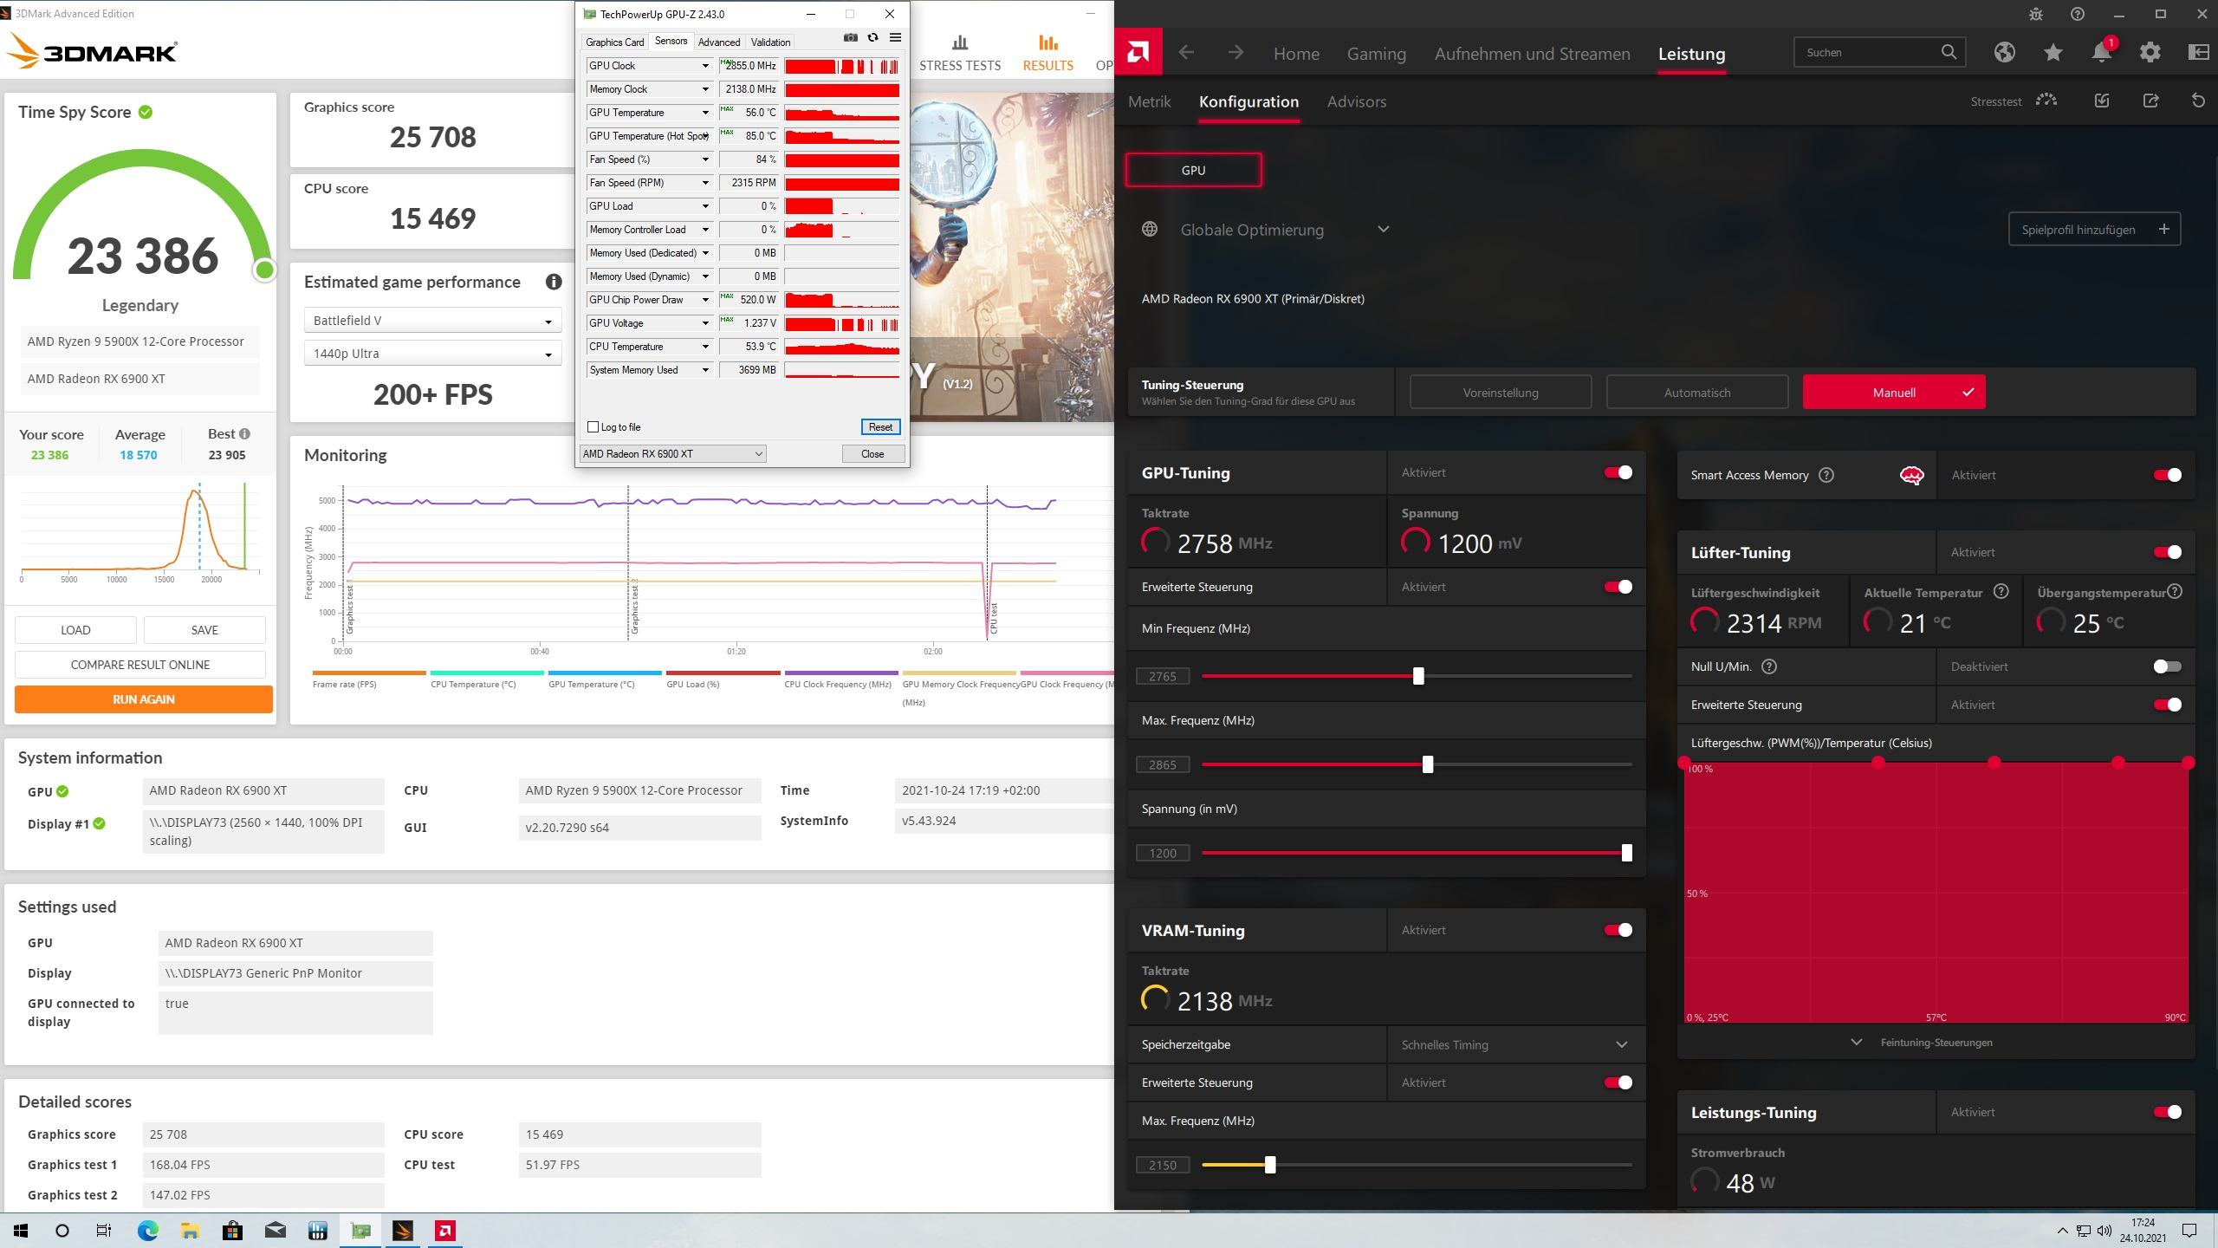Go back with the left arrow in AMD Software
This screenshot has height=1248, width=2218.
1186,53
